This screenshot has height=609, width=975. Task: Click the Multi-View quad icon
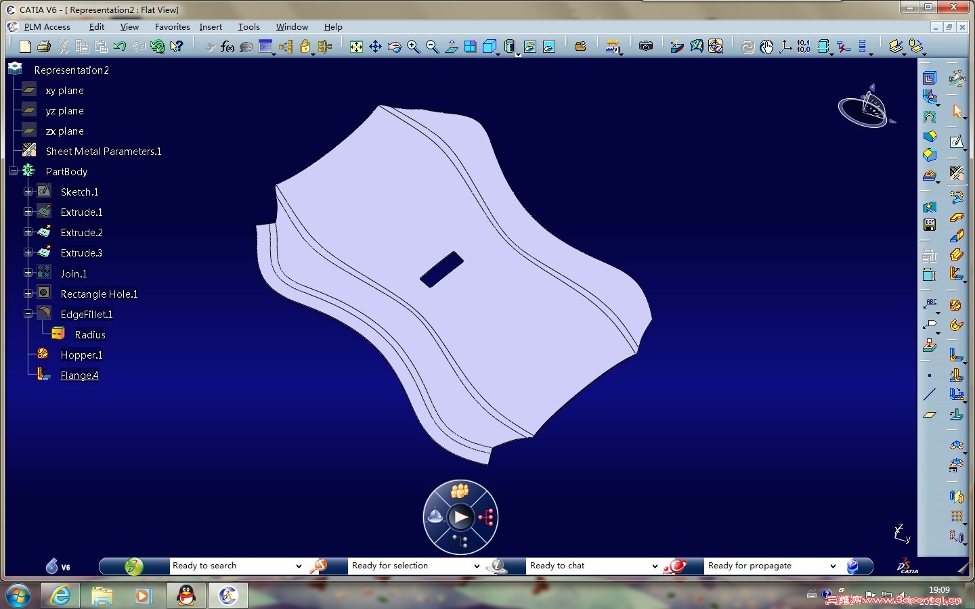click(470, 46)
